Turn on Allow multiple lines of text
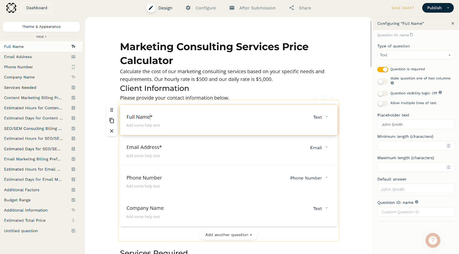Viewport: 459px width, 254px height. coord(383,103)
